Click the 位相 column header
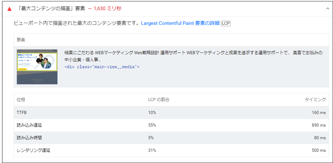333x163 pixels. 21,100
